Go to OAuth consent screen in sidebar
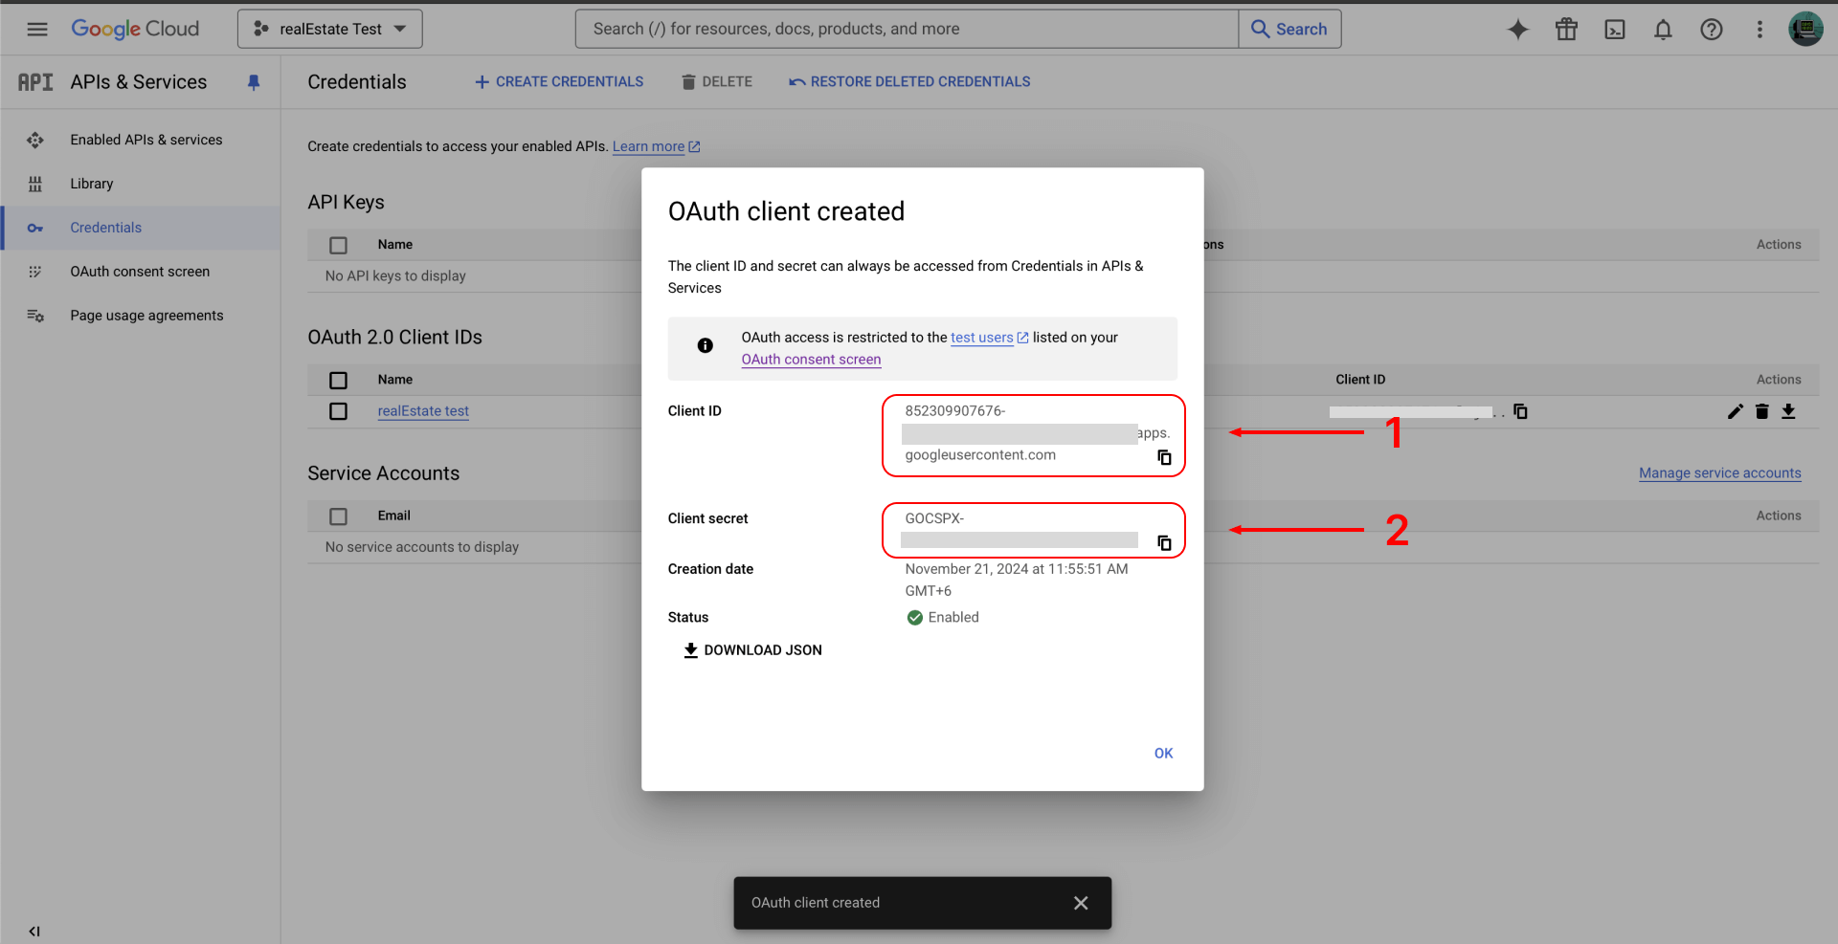The width and height of the screenshot is (1838, 944). click(140, 272)
